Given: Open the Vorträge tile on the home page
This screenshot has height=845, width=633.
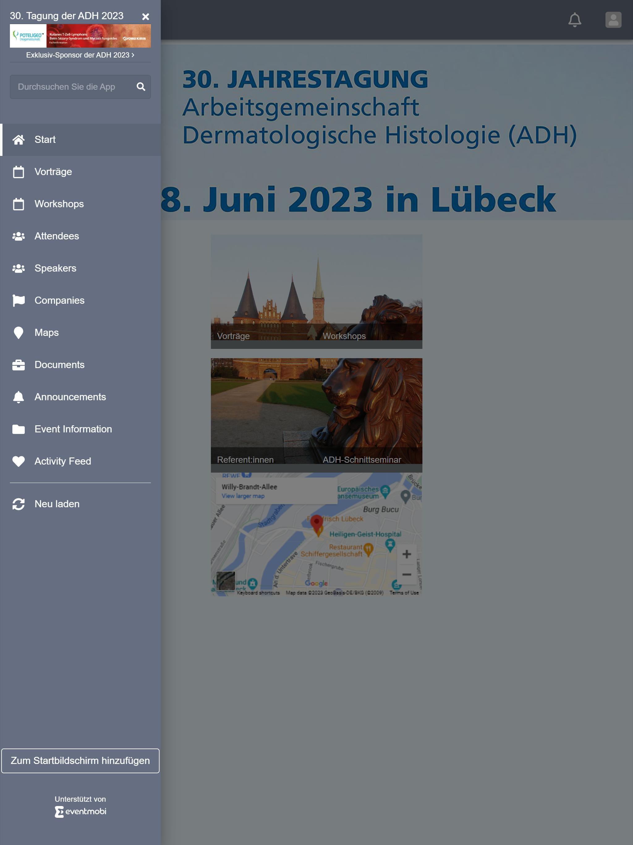Looking at the screenshot, I should coord(263,291).
